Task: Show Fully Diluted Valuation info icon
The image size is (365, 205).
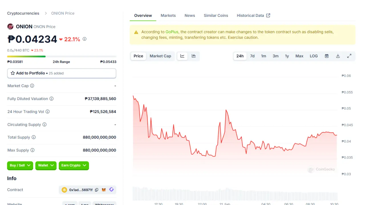Action: pyautogui.click(x=51, y=99)
